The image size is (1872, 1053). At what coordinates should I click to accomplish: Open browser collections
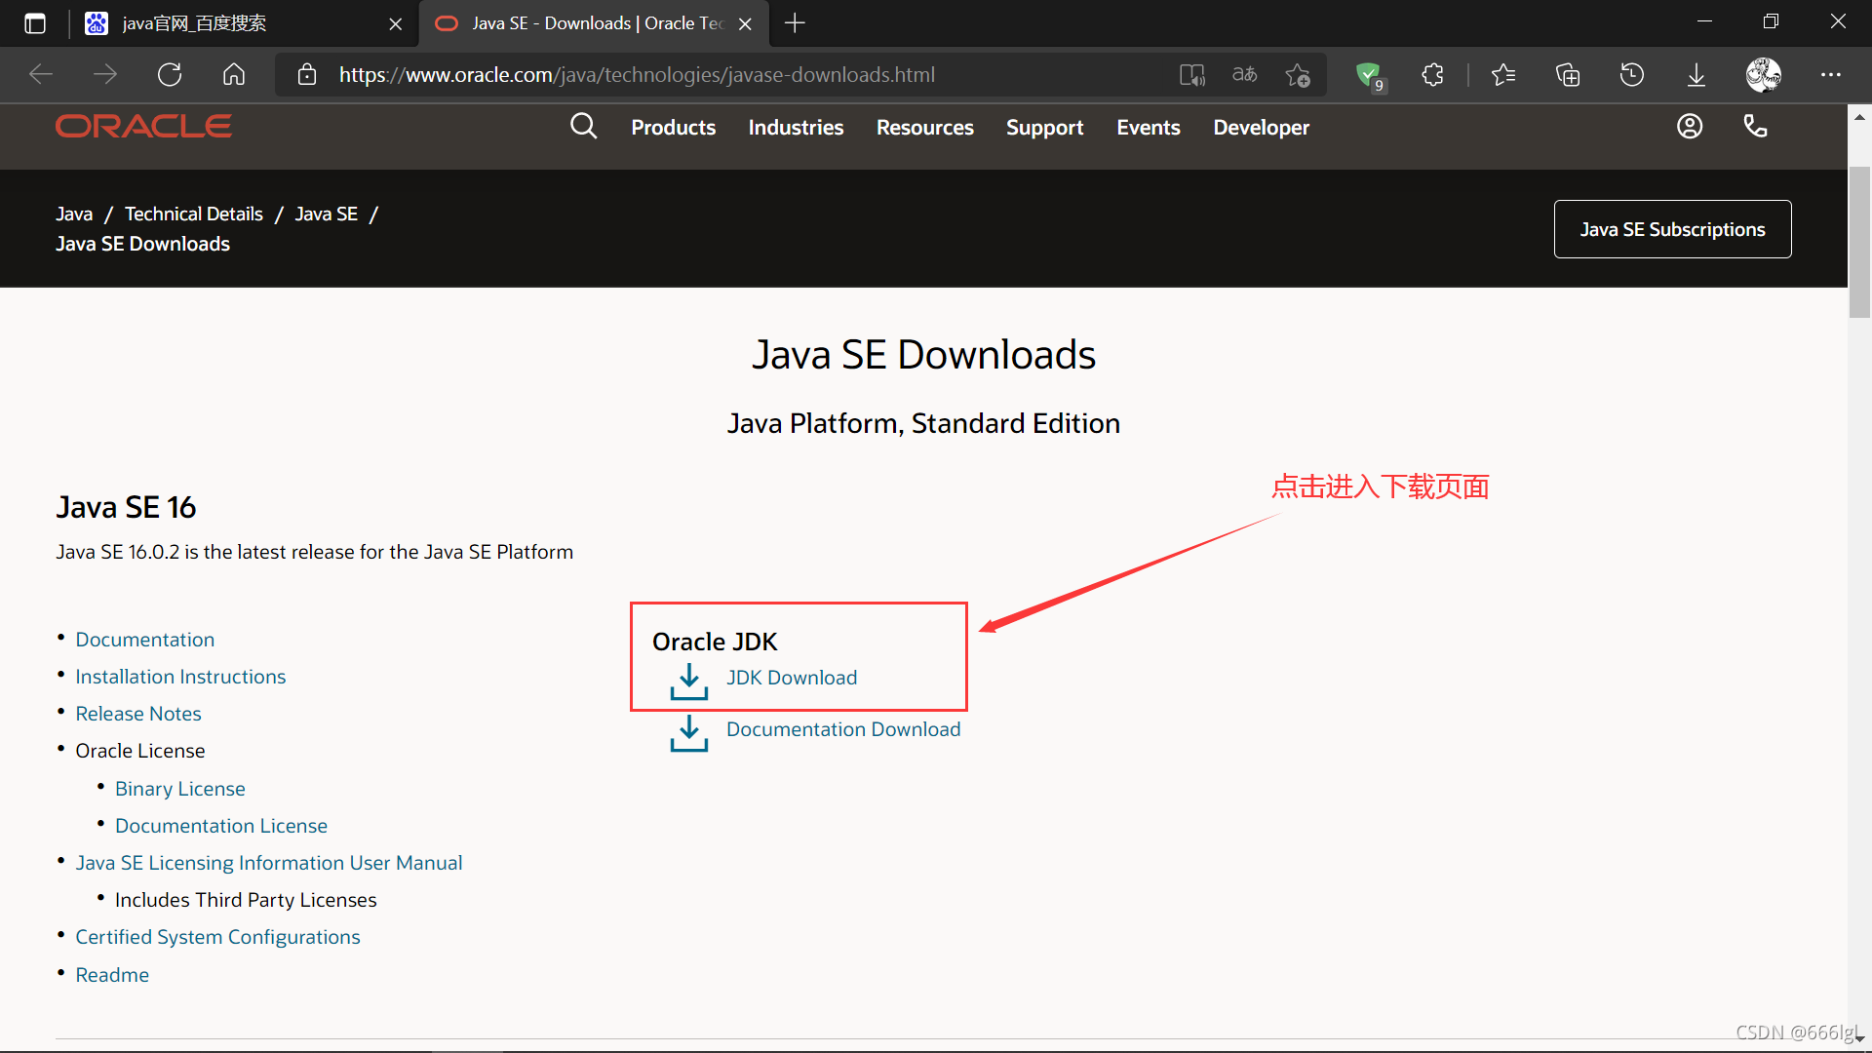(x=1568, y=75)
